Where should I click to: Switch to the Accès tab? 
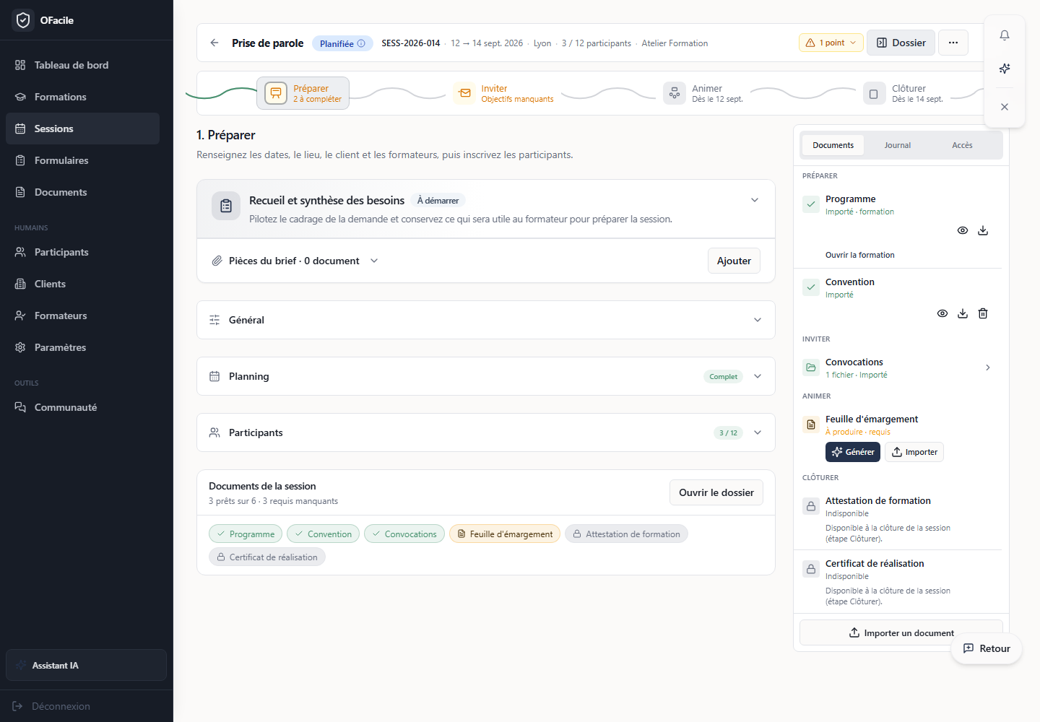[962, 145]
